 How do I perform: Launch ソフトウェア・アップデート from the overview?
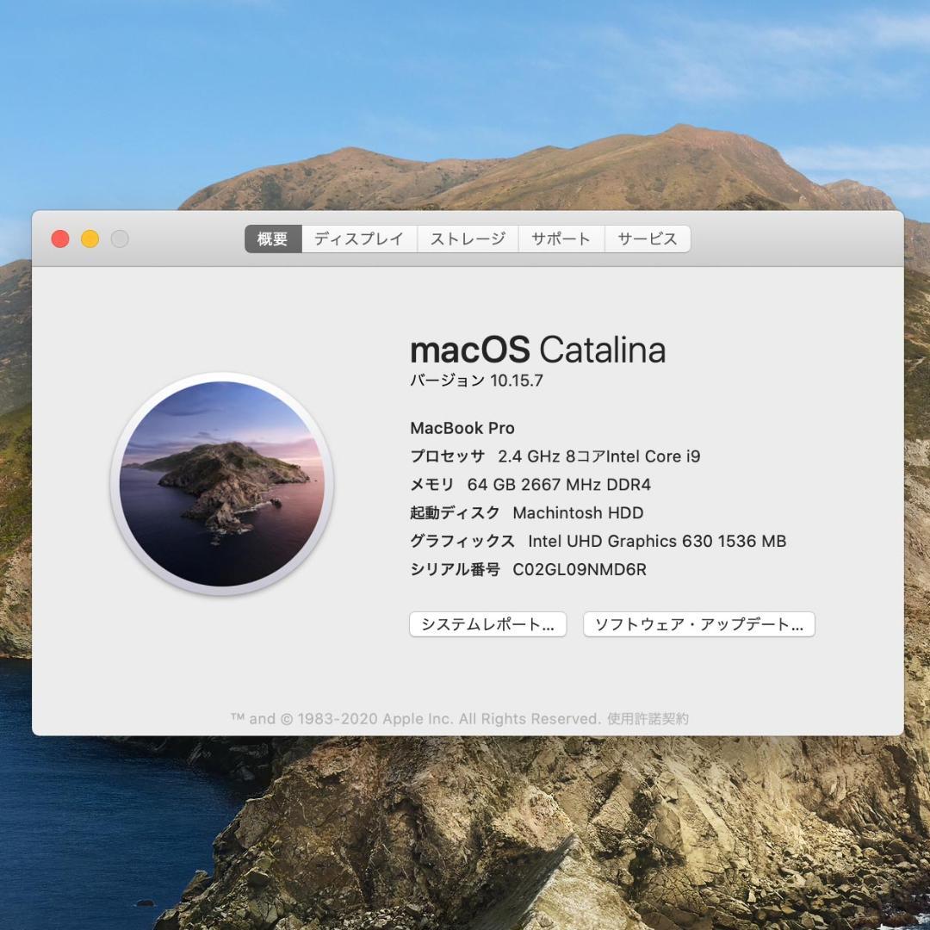pyautogui.click(x=698, y=623)
